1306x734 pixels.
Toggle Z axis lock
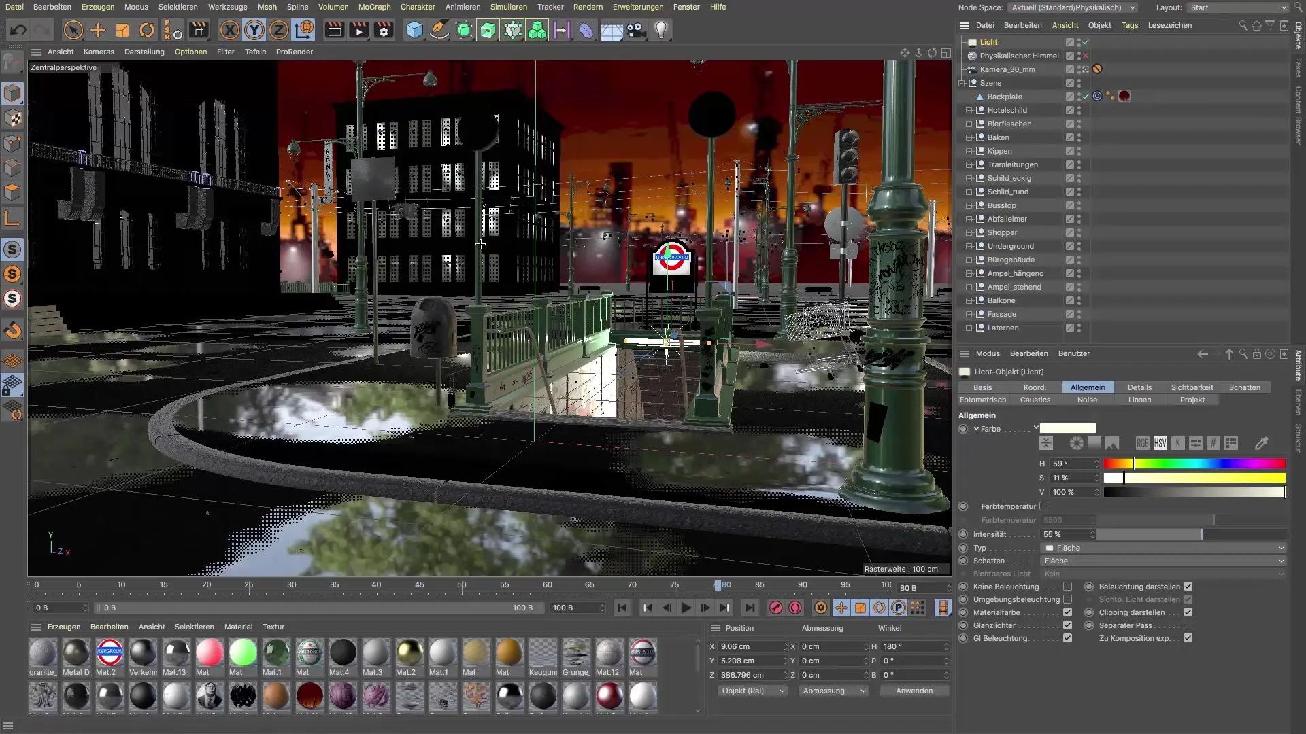pos(279,30)
